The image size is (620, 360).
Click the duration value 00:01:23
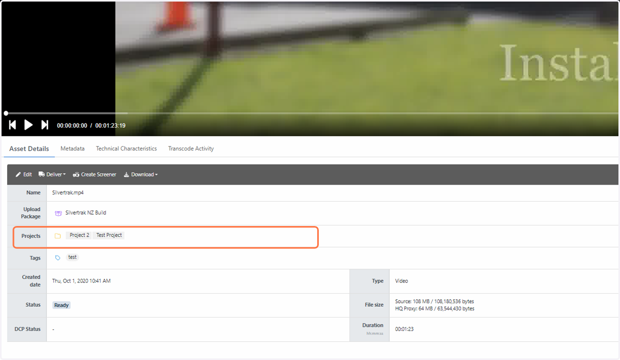click(x=405, y=329)
